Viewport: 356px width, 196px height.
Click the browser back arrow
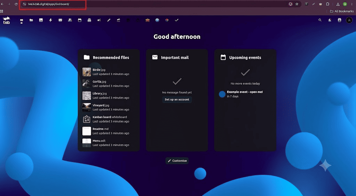point(2,4)
